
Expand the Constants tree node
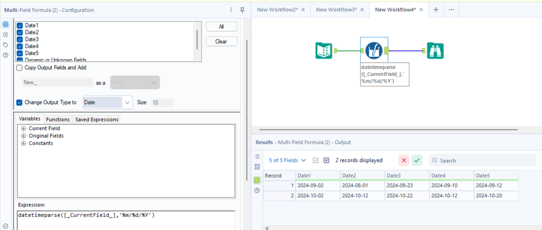24,143
